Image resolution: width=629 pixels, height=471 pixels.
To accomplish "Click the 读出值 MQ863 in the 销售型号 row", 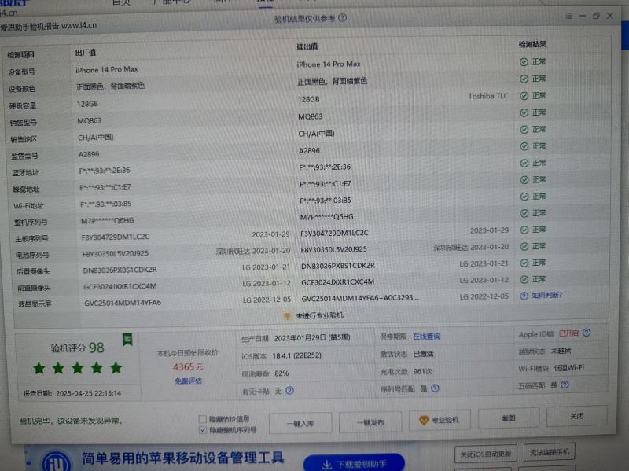I will pos(311,116).
